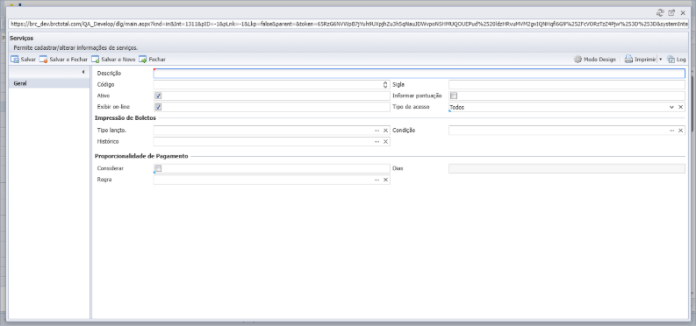
Task: Click the Imprimir printer button
Action: click(x=640, y=60)
